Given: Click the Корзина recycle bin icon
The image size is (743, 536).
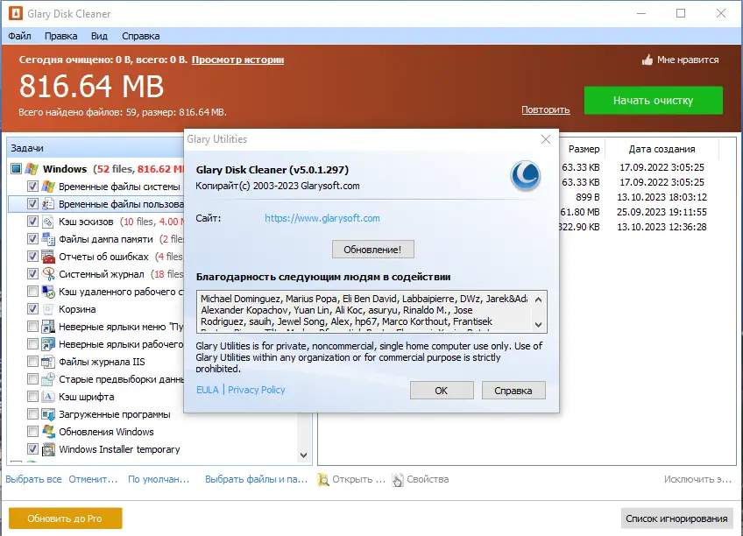Looking at the screenshot, I should [48, 309].
